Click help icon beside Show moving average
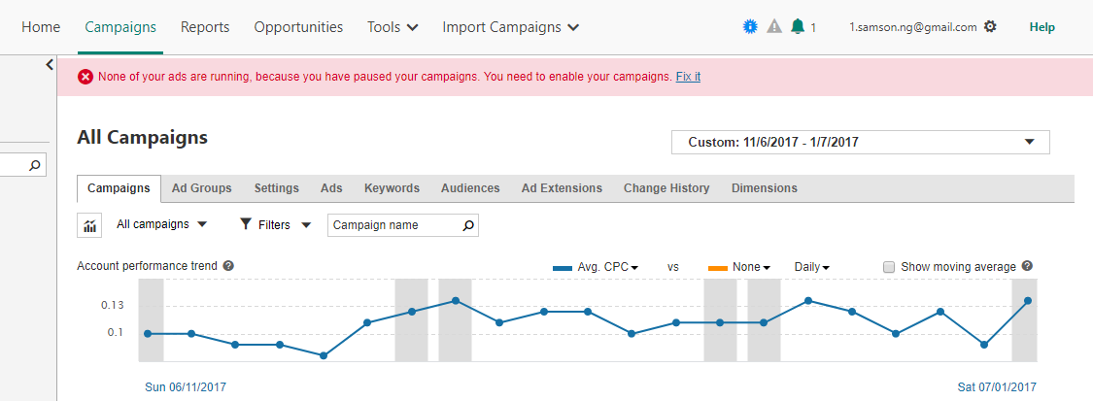The image size is (1093, 401). coord(1027,266)
